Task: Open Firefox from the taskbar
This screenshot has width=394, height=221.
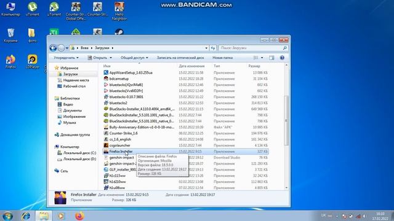Action: [79, 216]
